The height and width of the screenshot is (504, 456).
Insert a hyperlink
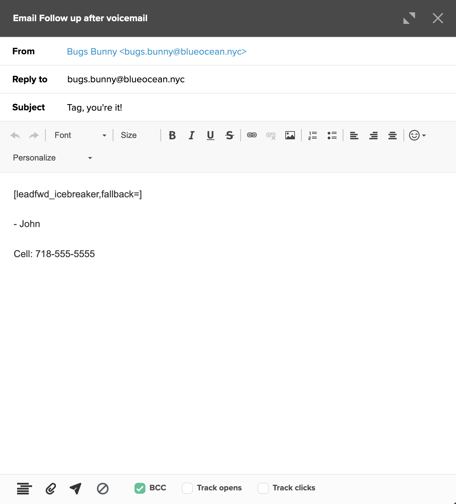(252, 135)
